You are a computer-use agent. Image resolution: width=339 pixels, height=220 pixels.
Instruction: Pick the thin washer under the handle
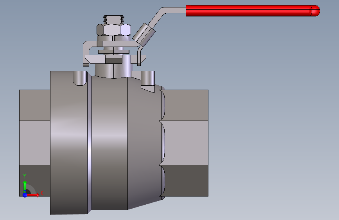point(114,52)
